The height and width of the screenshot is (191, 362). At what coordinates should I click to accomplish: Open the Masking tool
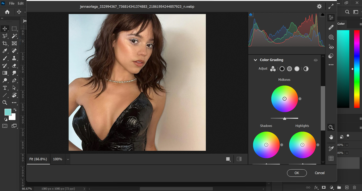(x=331, y=37)
